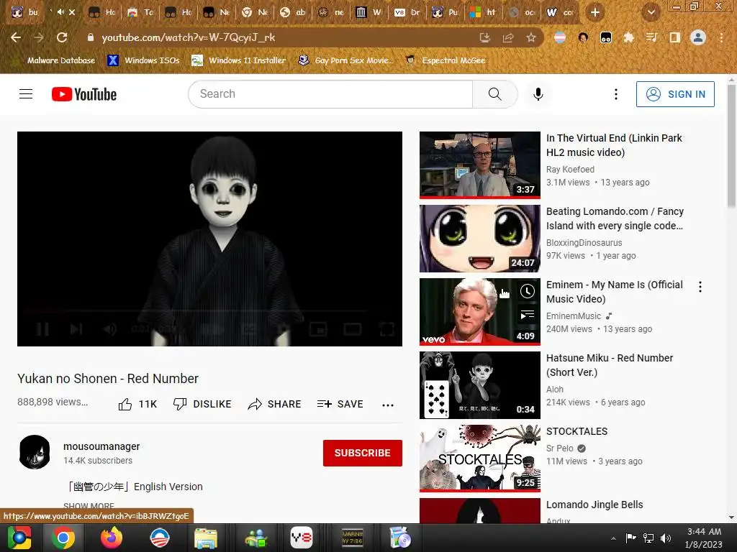Open Firefox from the taskbar

[x=112, y=538]
